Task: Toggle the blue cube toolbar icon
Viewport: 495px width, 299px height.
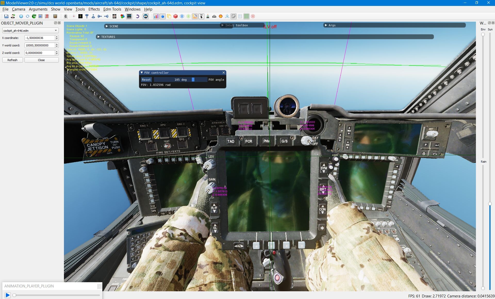Action: pos(163,16)
